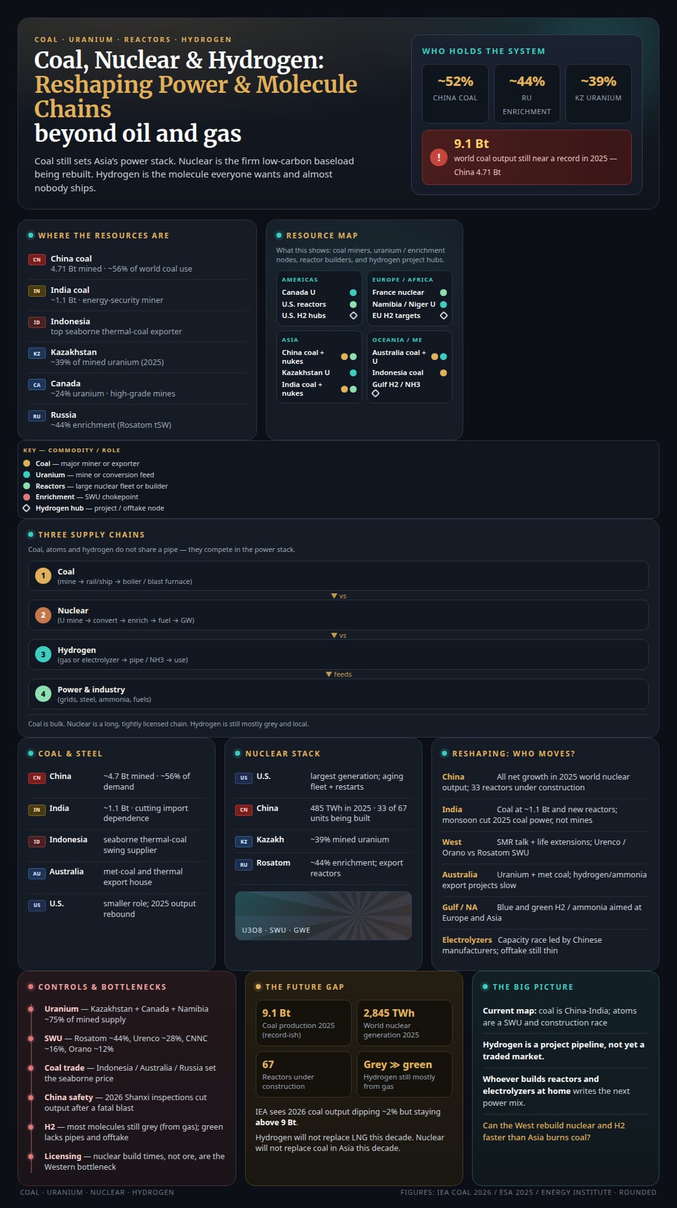Click the number 2 circle for Nuclear chain
The height and width of the screenshot is (1208, 677).
pyautogui.click(x=43, y=615)
